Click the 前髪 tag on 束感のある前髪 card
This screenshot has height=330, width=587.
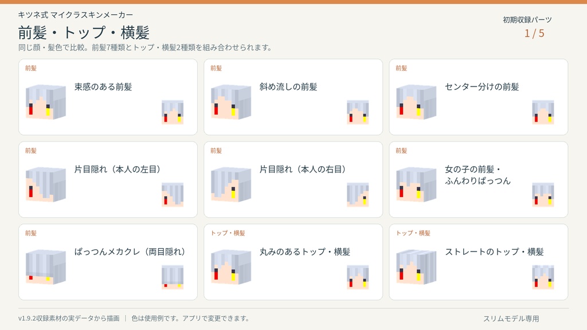(x=31, y=68)
